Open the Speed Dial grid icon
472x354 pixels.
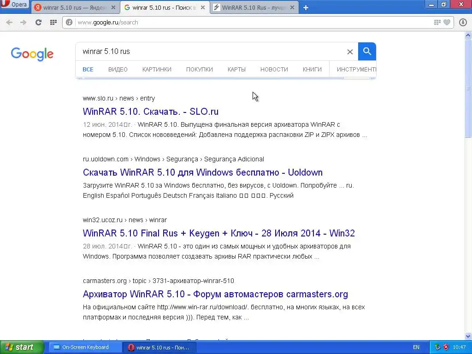(53, 22)
